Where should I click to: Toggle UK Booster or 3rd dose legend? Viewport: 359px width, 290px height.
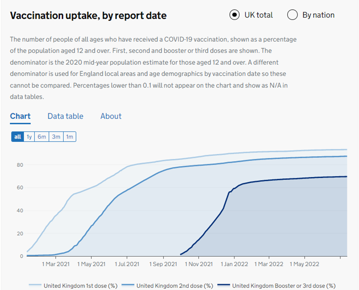(284, 285)
